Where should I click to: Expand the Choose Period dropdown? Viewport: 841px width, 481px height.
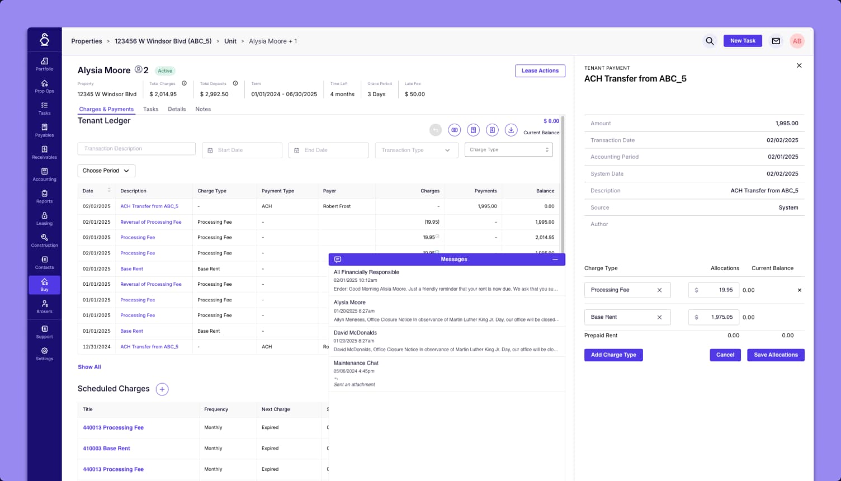[106, 171]
